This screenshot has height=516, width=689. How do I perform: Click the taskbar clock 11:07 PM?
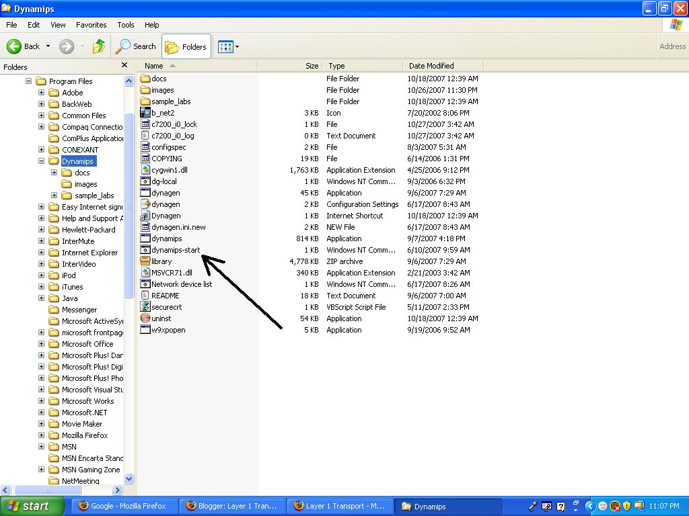tap(664, 507)
